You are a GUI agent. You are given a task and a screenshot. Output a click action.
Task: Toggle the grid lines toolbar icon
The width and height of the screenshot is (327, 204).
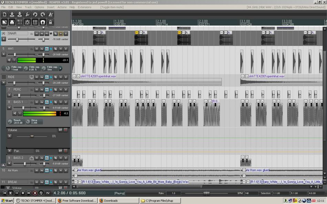[x=20, y=22]
